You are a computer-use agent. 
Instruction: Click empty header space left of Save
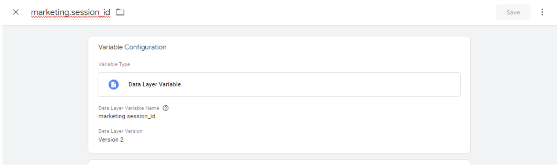click(320, 12)
